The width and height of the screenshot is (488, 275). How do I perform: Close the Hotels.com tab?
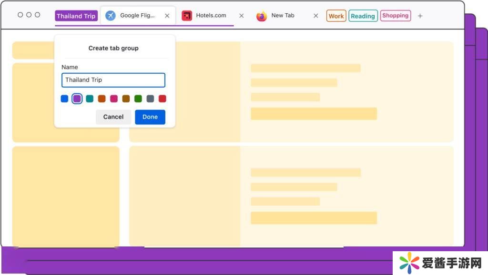click(x=241, y=16)
